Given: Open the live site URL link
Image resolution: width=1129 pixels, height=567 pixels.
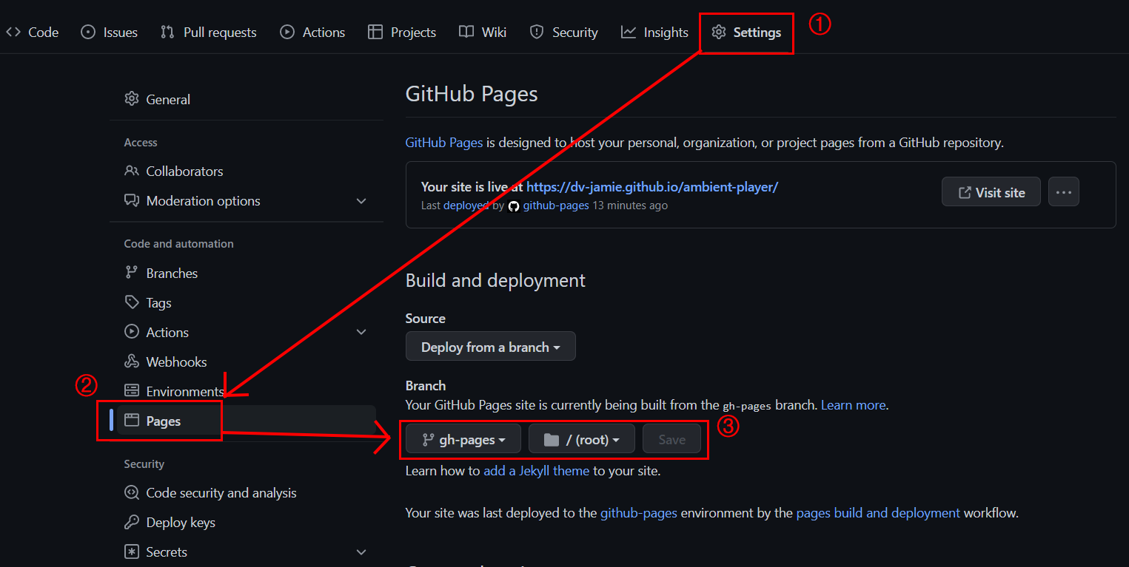Looking at the screenshot, I should pos(652,186).
